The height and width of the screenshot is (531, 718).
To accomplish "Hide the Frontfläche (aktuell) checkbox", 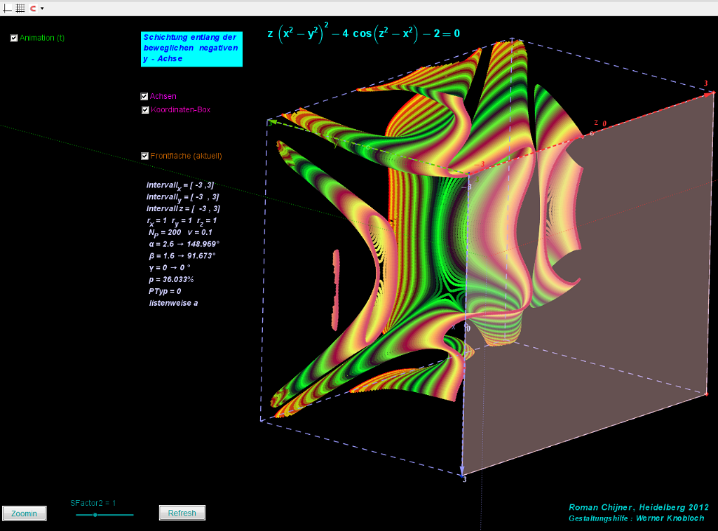I will click(x=144, y=156).
